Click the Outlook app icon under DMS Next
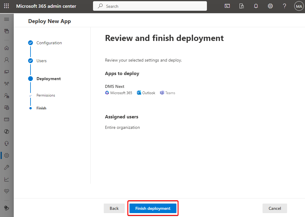This screenshot has height=217, width=305. [x=139, y=93]
